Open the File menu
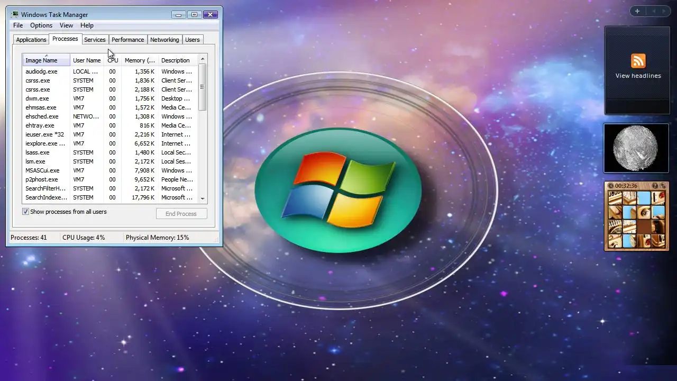This screenshot has width=677, height=381. coord(18,25)
